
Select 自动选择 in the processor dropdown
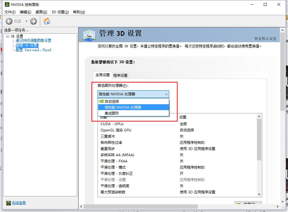click(x=111, y=101)
